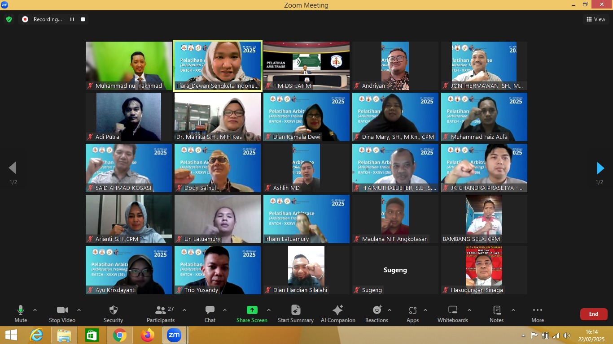The image size is (613, 344).
Task: Expand audio options arrow beside Mute
Action: [x=35, y=310]
